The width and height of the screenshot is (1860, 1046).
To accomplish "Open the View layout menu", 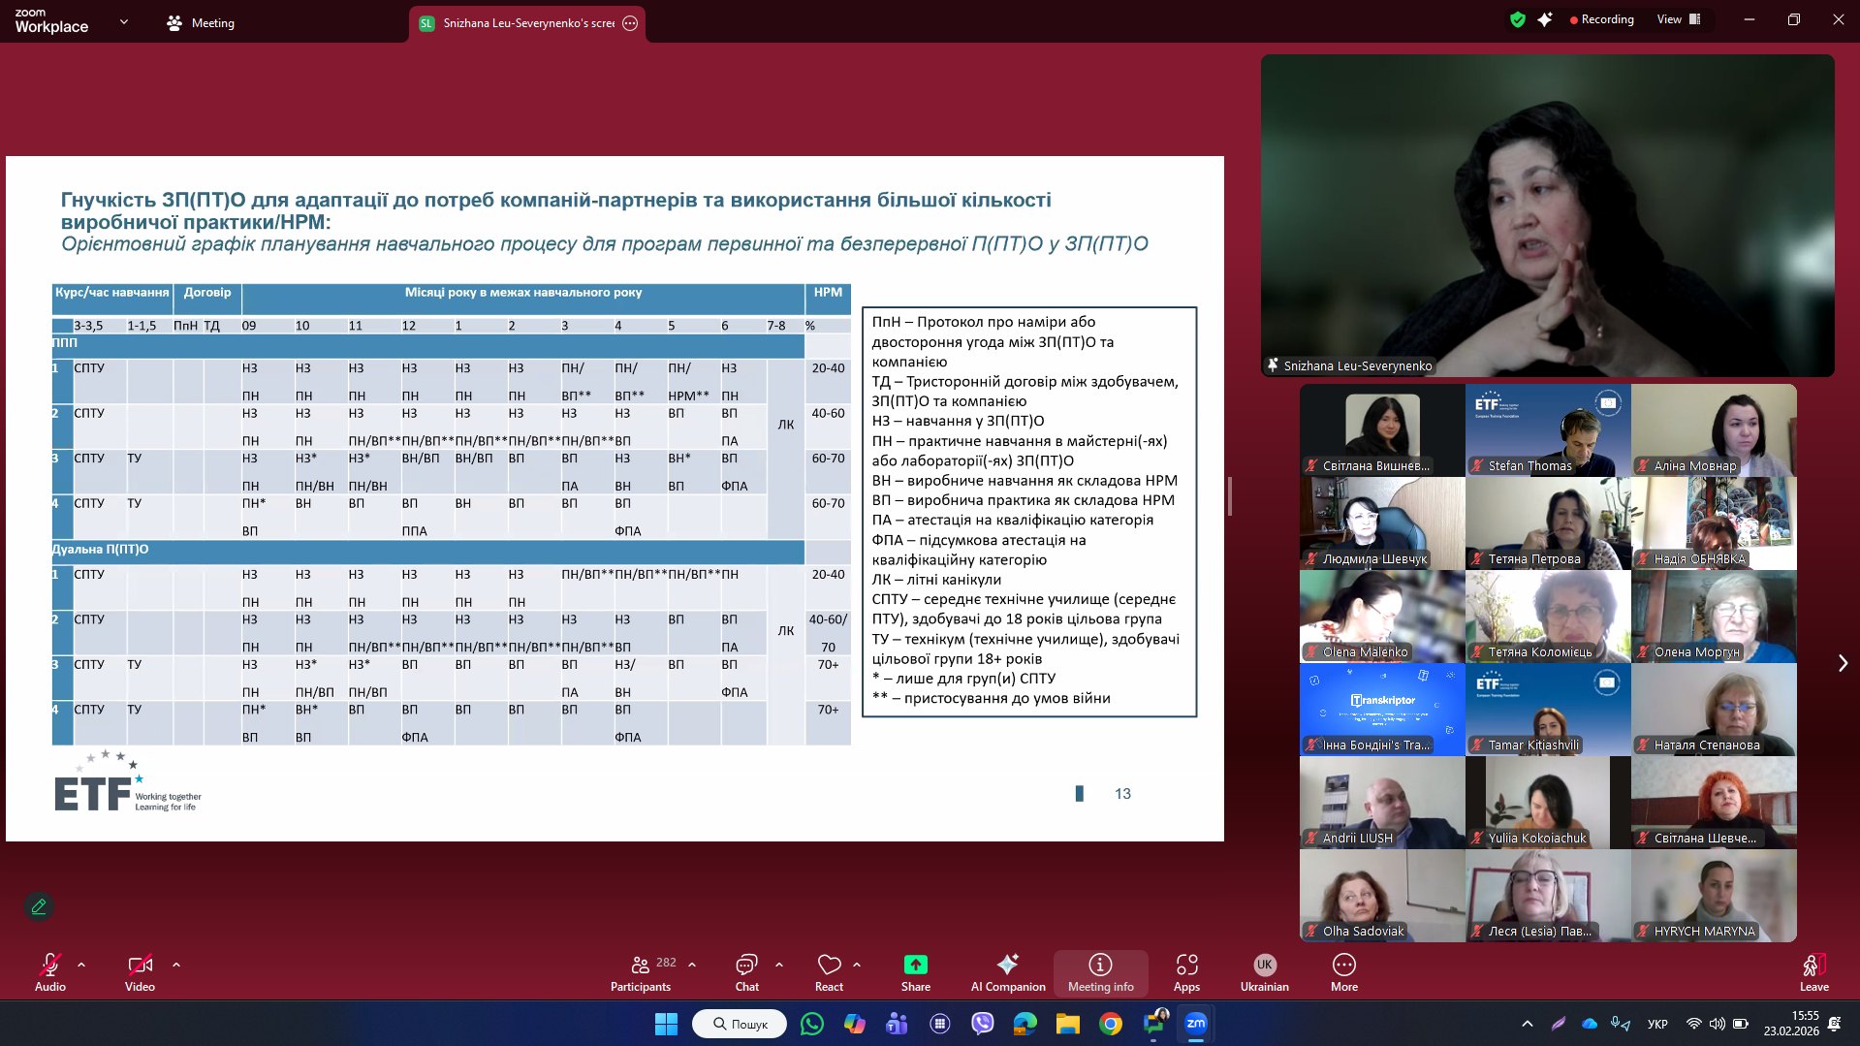I will 1678,19.
